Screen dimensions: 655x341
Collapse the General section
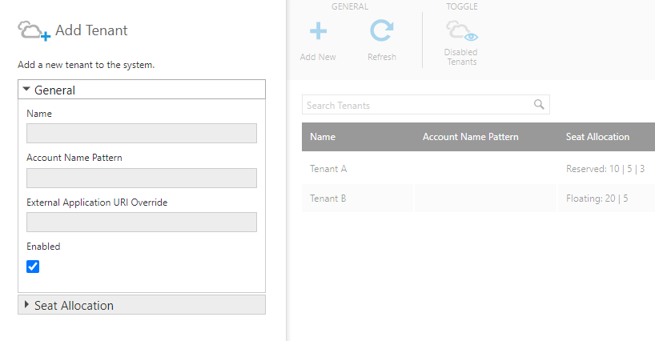142,90
